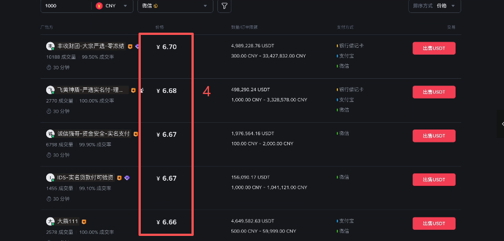Open the CNY currency dropdown
Image resolution: width=504 pixels, height=241 pixels.
113,6
